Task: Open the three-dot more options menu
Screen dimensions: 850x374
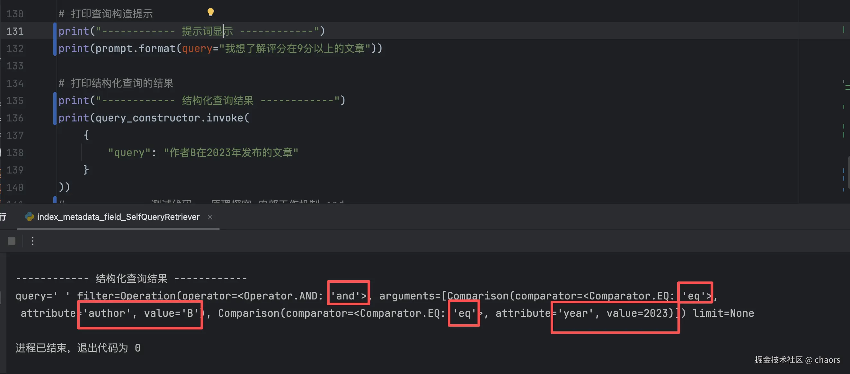Action: [33, 241]
